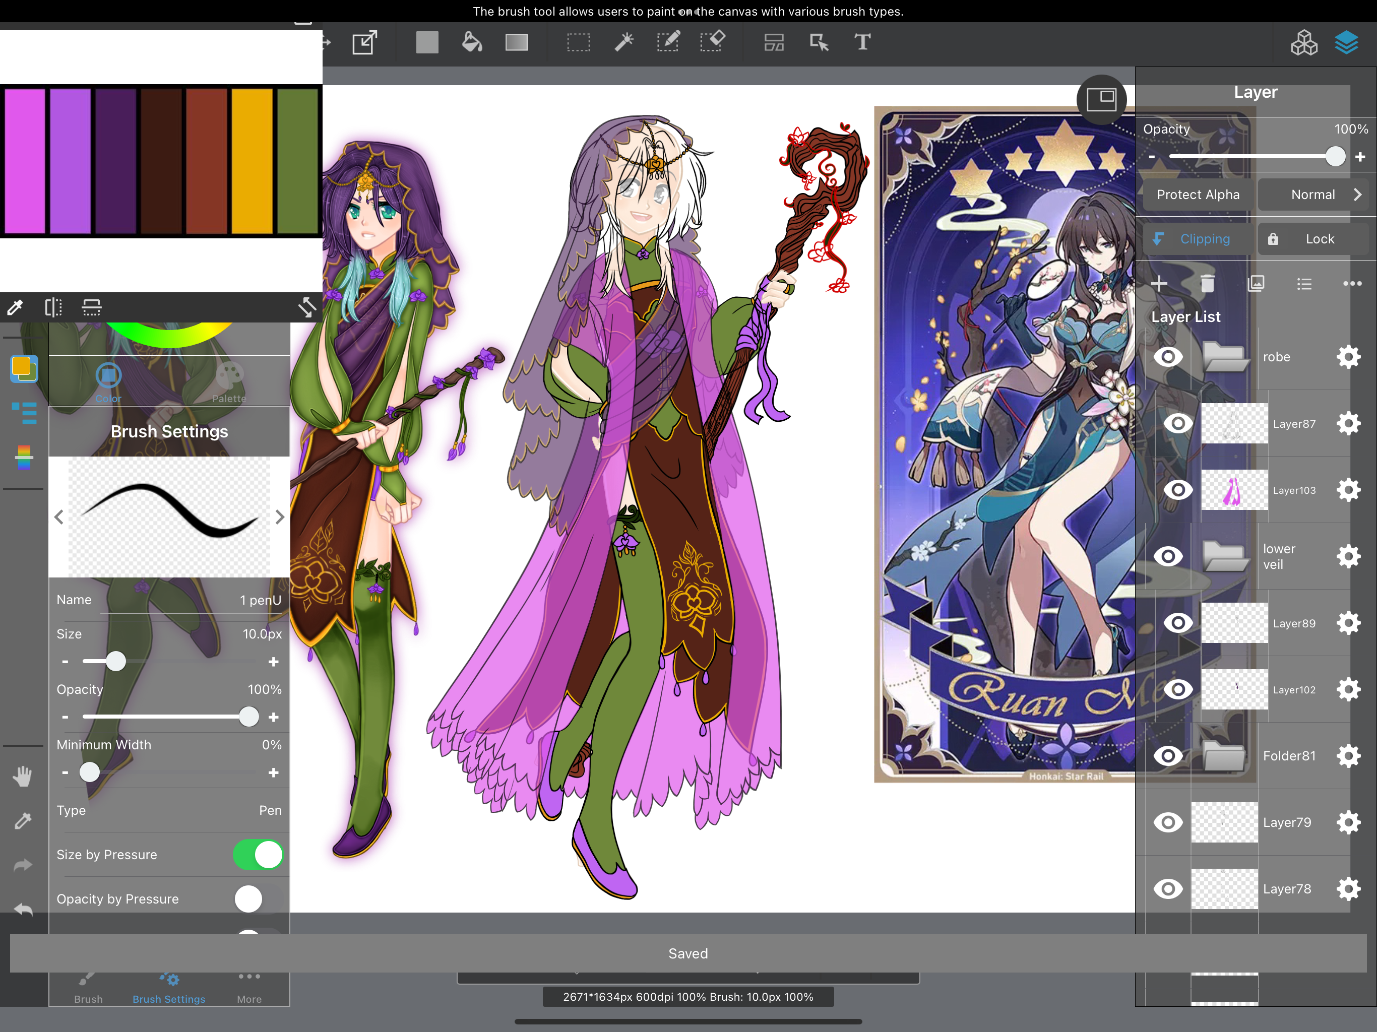
Task: Pick the yellow-orange palette swatch
Action: pos(252,161)
